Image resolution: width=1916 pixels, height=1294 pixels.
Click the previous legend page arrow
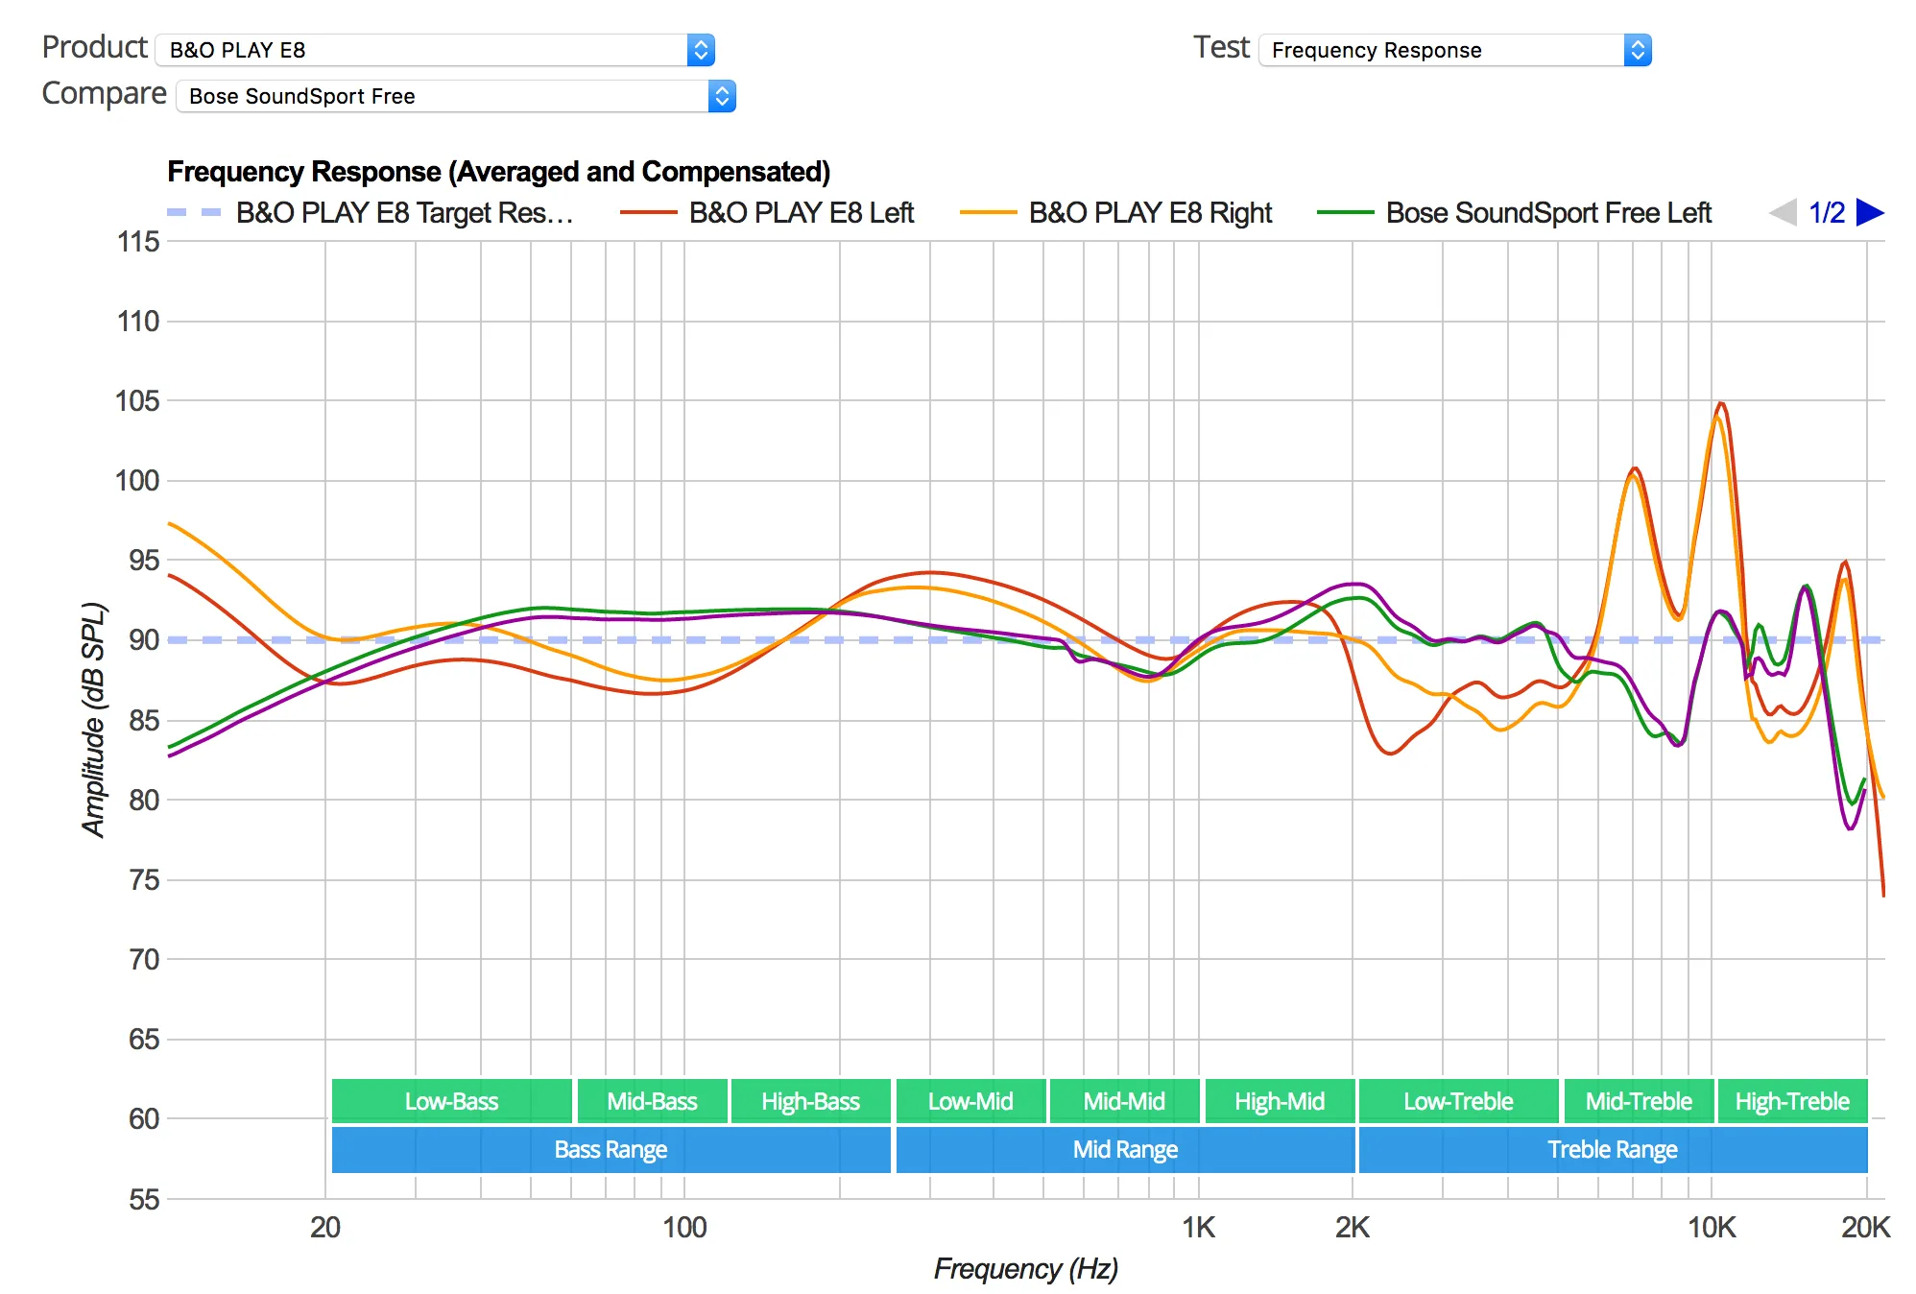[x=1784, y=212]
